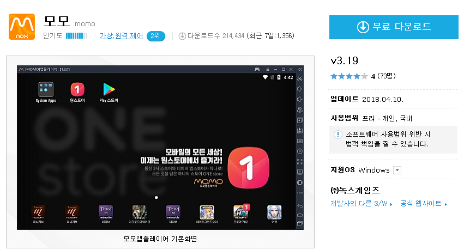Click the large ONE store banner logo
The width and height of the screenshot is (464, 250).
point(249,168)
